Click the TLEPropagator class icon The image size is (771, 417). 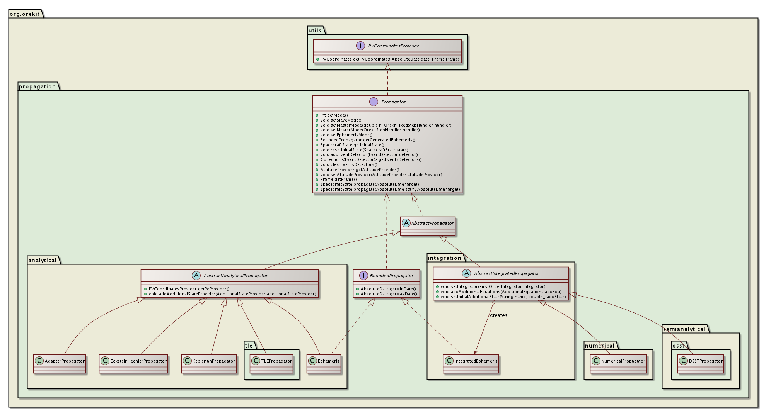255,361
